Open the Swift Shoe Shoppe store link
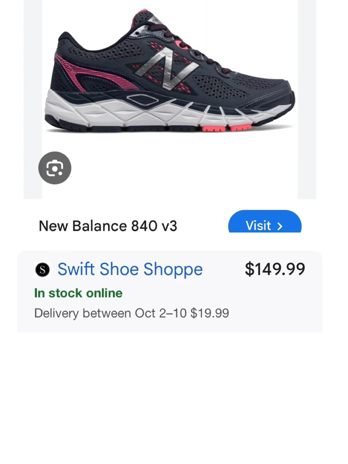The width and height of the screenshot is (348, 464). (x=130, y=269)
